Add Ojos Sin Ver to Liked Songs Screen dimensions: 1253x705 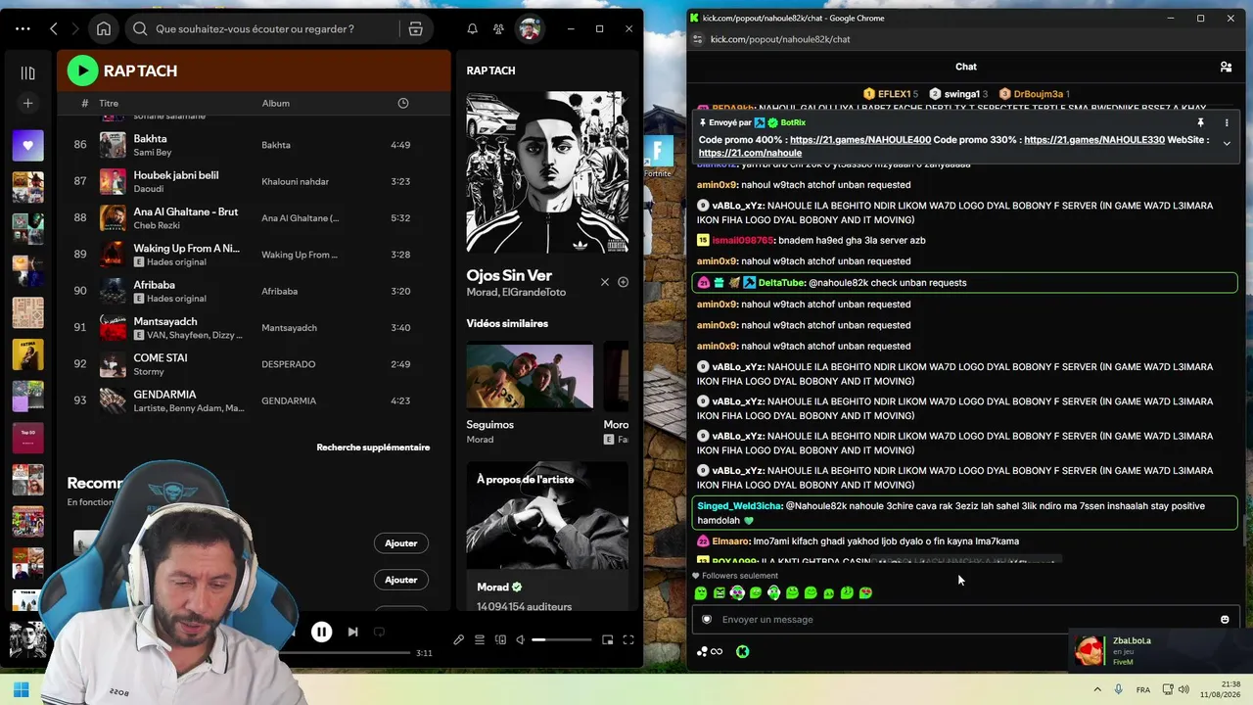tap(623, 282)
